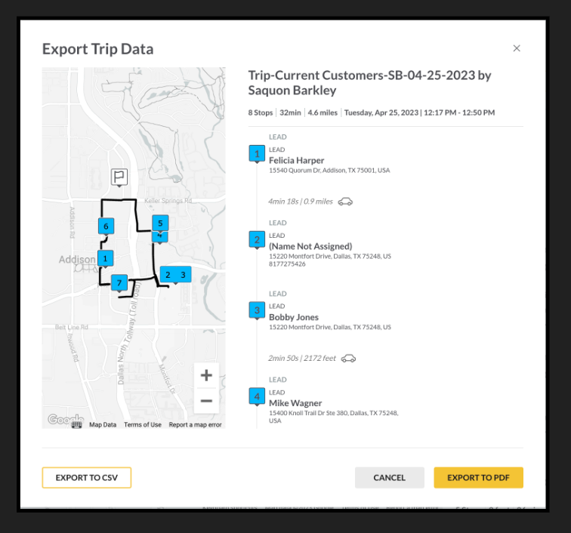This screenshot has width=571, height=533.
Task: Click the Export to PDF button
Action: pos(478,478)
